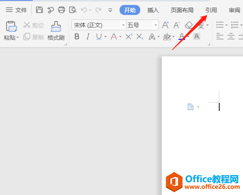The image size is (243, 195).
Task: Click 剪切 cut button
Action: coord(33,25)
